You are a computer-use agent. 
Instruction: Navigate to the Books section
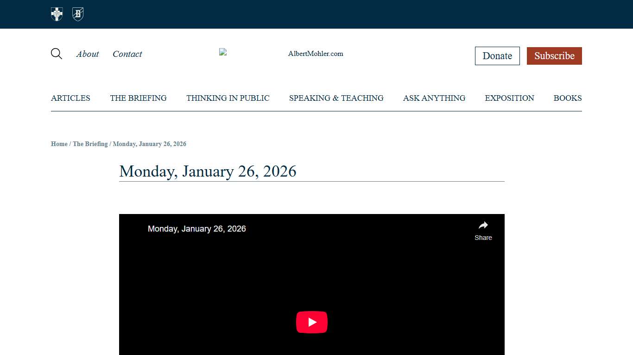pyautogui.click(x=568, y=98)
